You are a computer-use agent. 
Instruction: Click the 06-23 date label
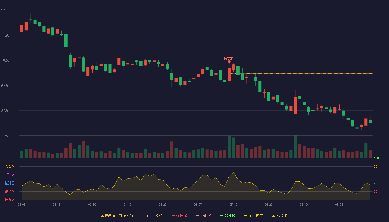point(339,205)
